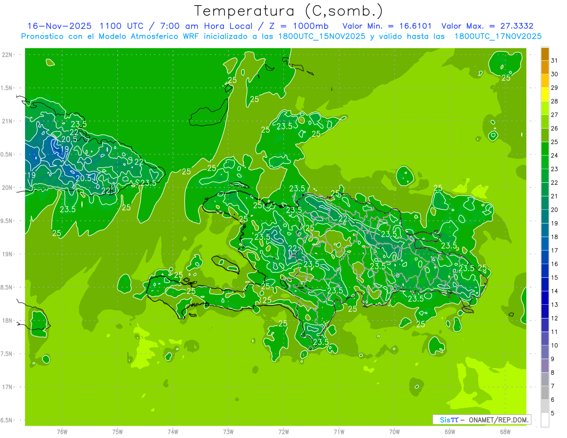Click the '72W' longitude axis label
This screenshot has height=438, width=567.
[x=283, y=431]
